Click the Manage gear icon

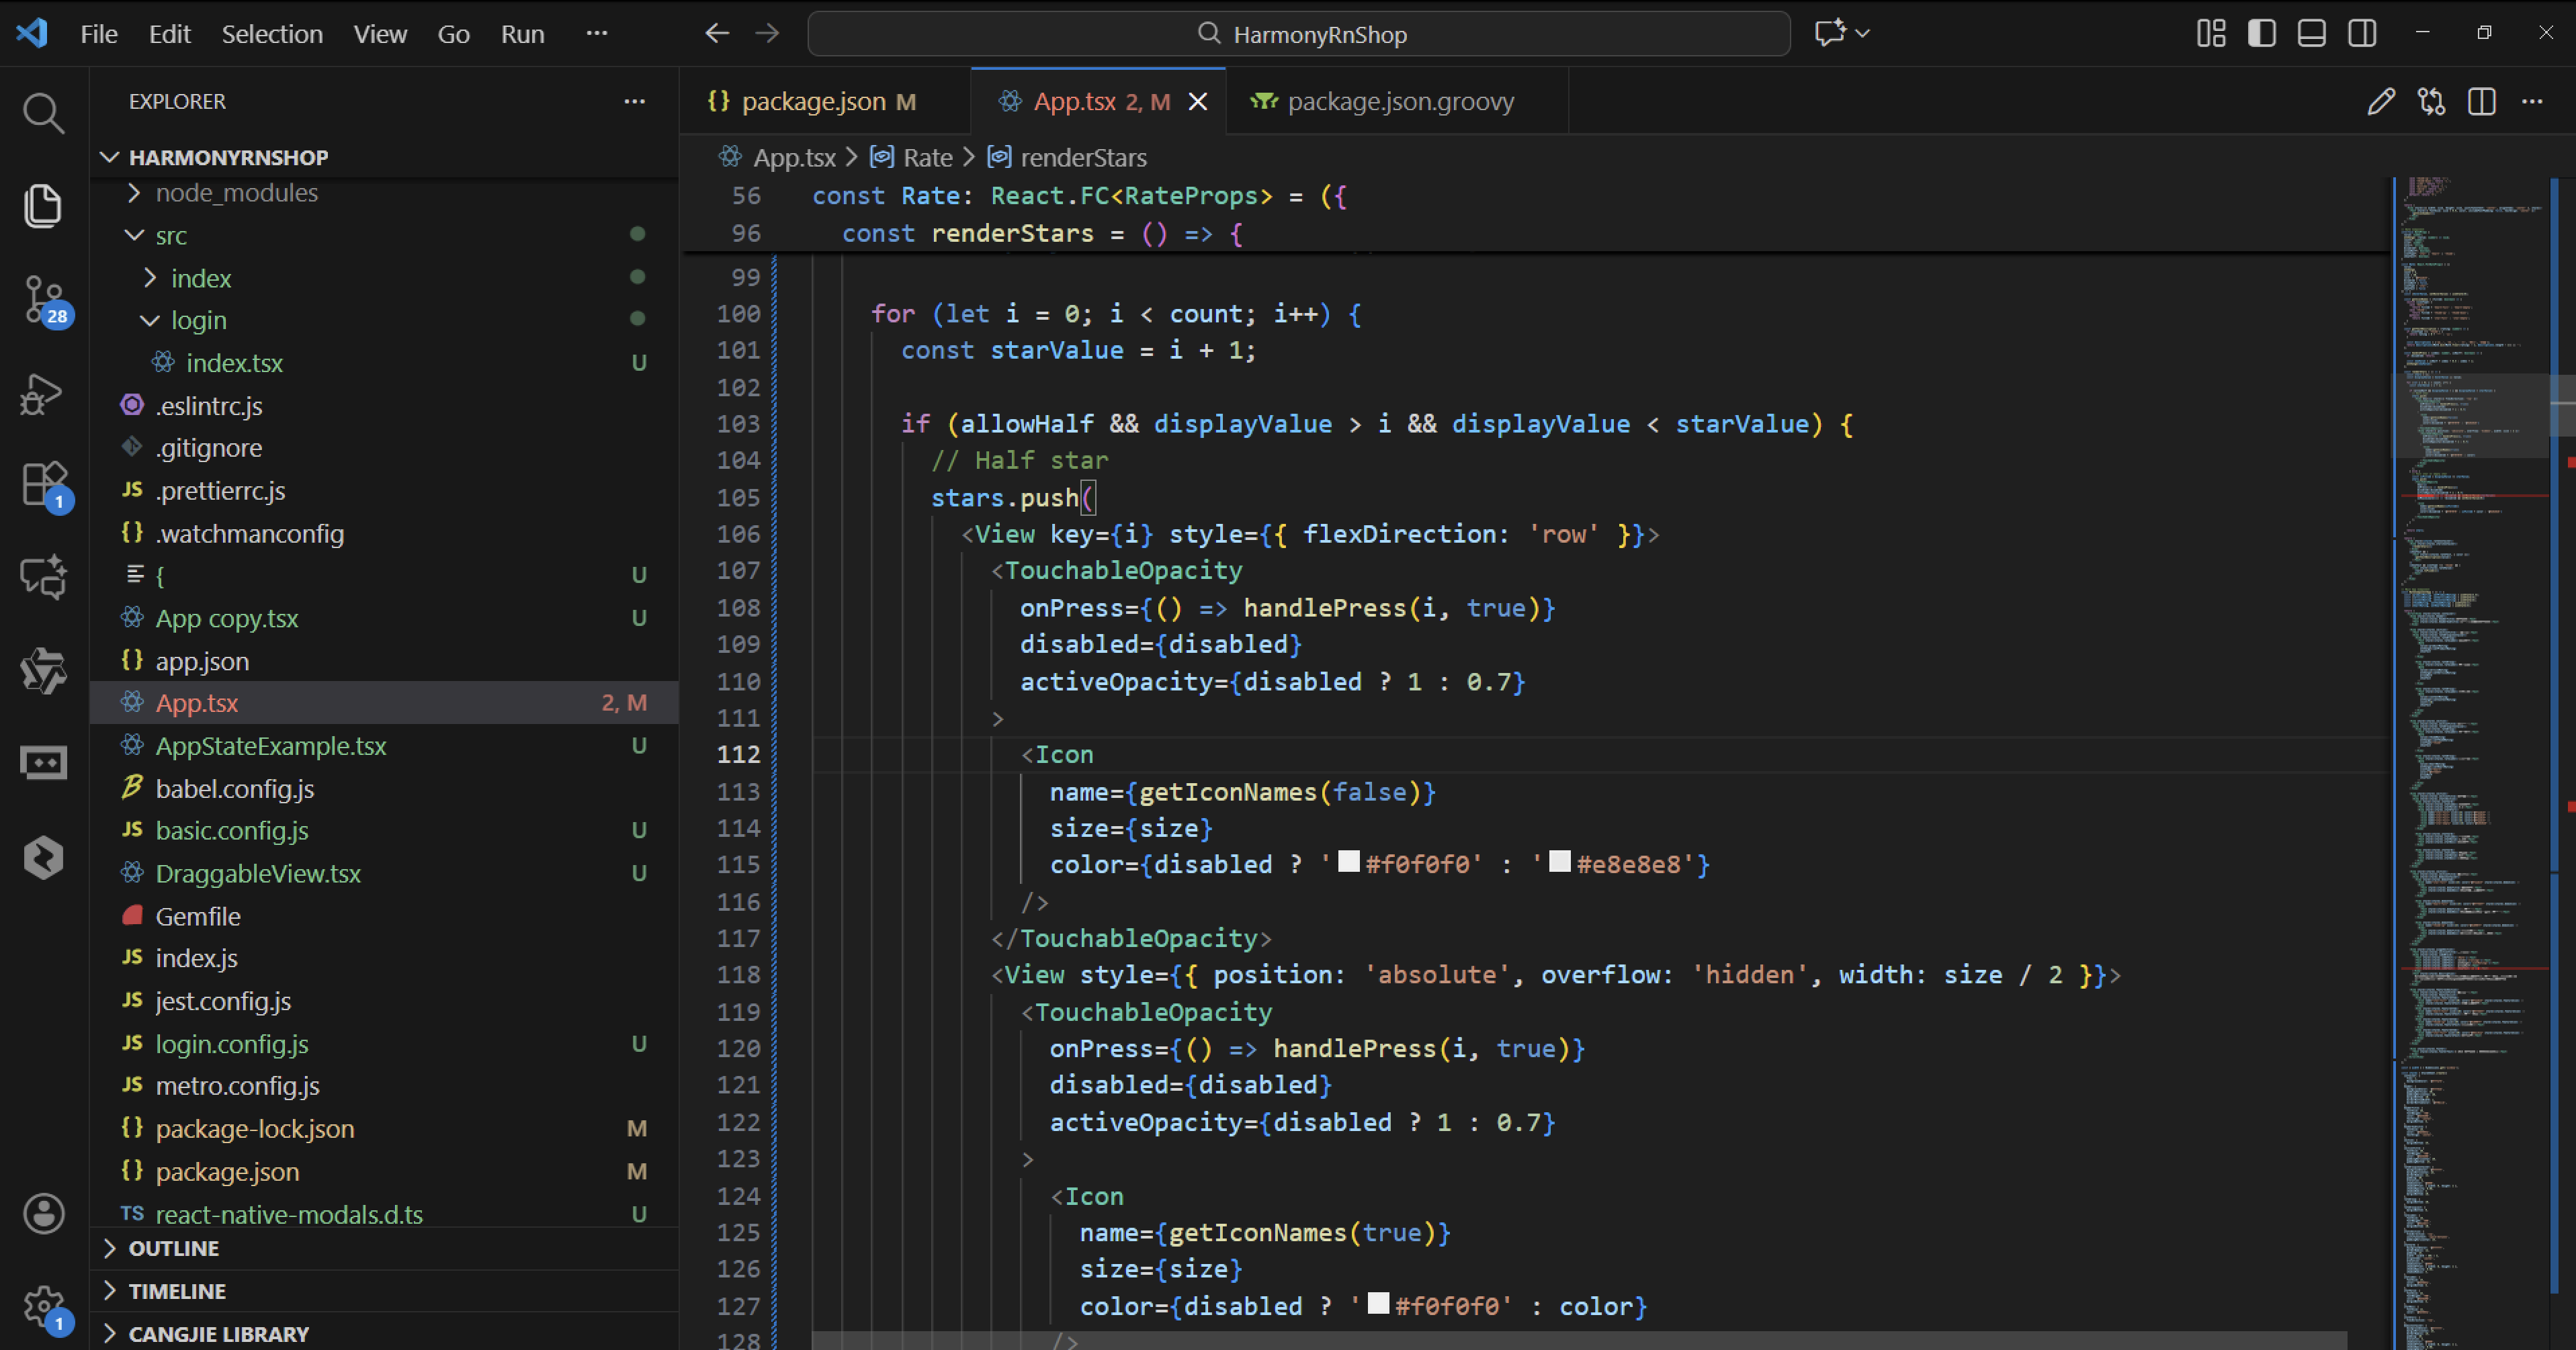coord(43,1304)
